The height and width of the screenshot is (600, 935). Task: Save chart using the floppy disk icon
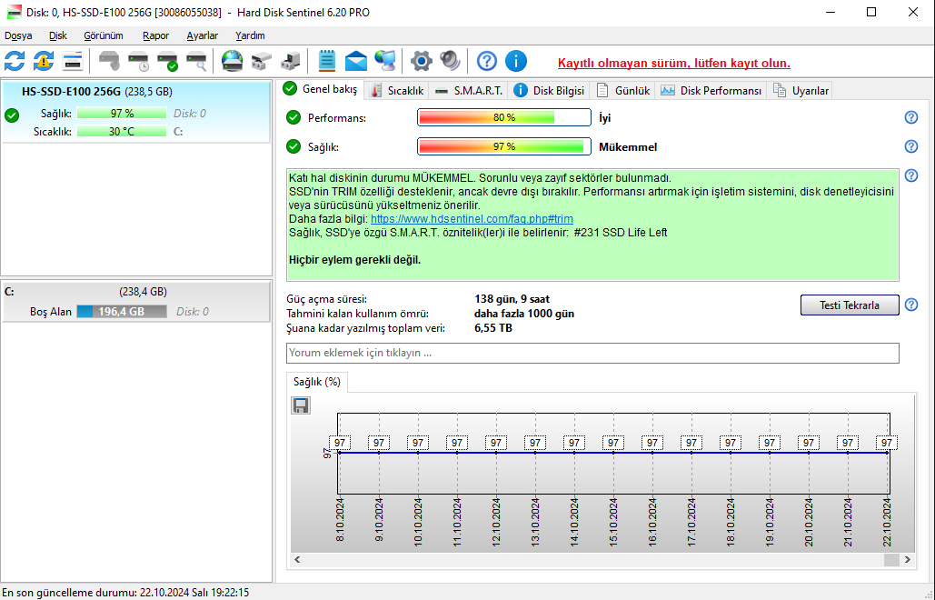(x=301, y=405)
